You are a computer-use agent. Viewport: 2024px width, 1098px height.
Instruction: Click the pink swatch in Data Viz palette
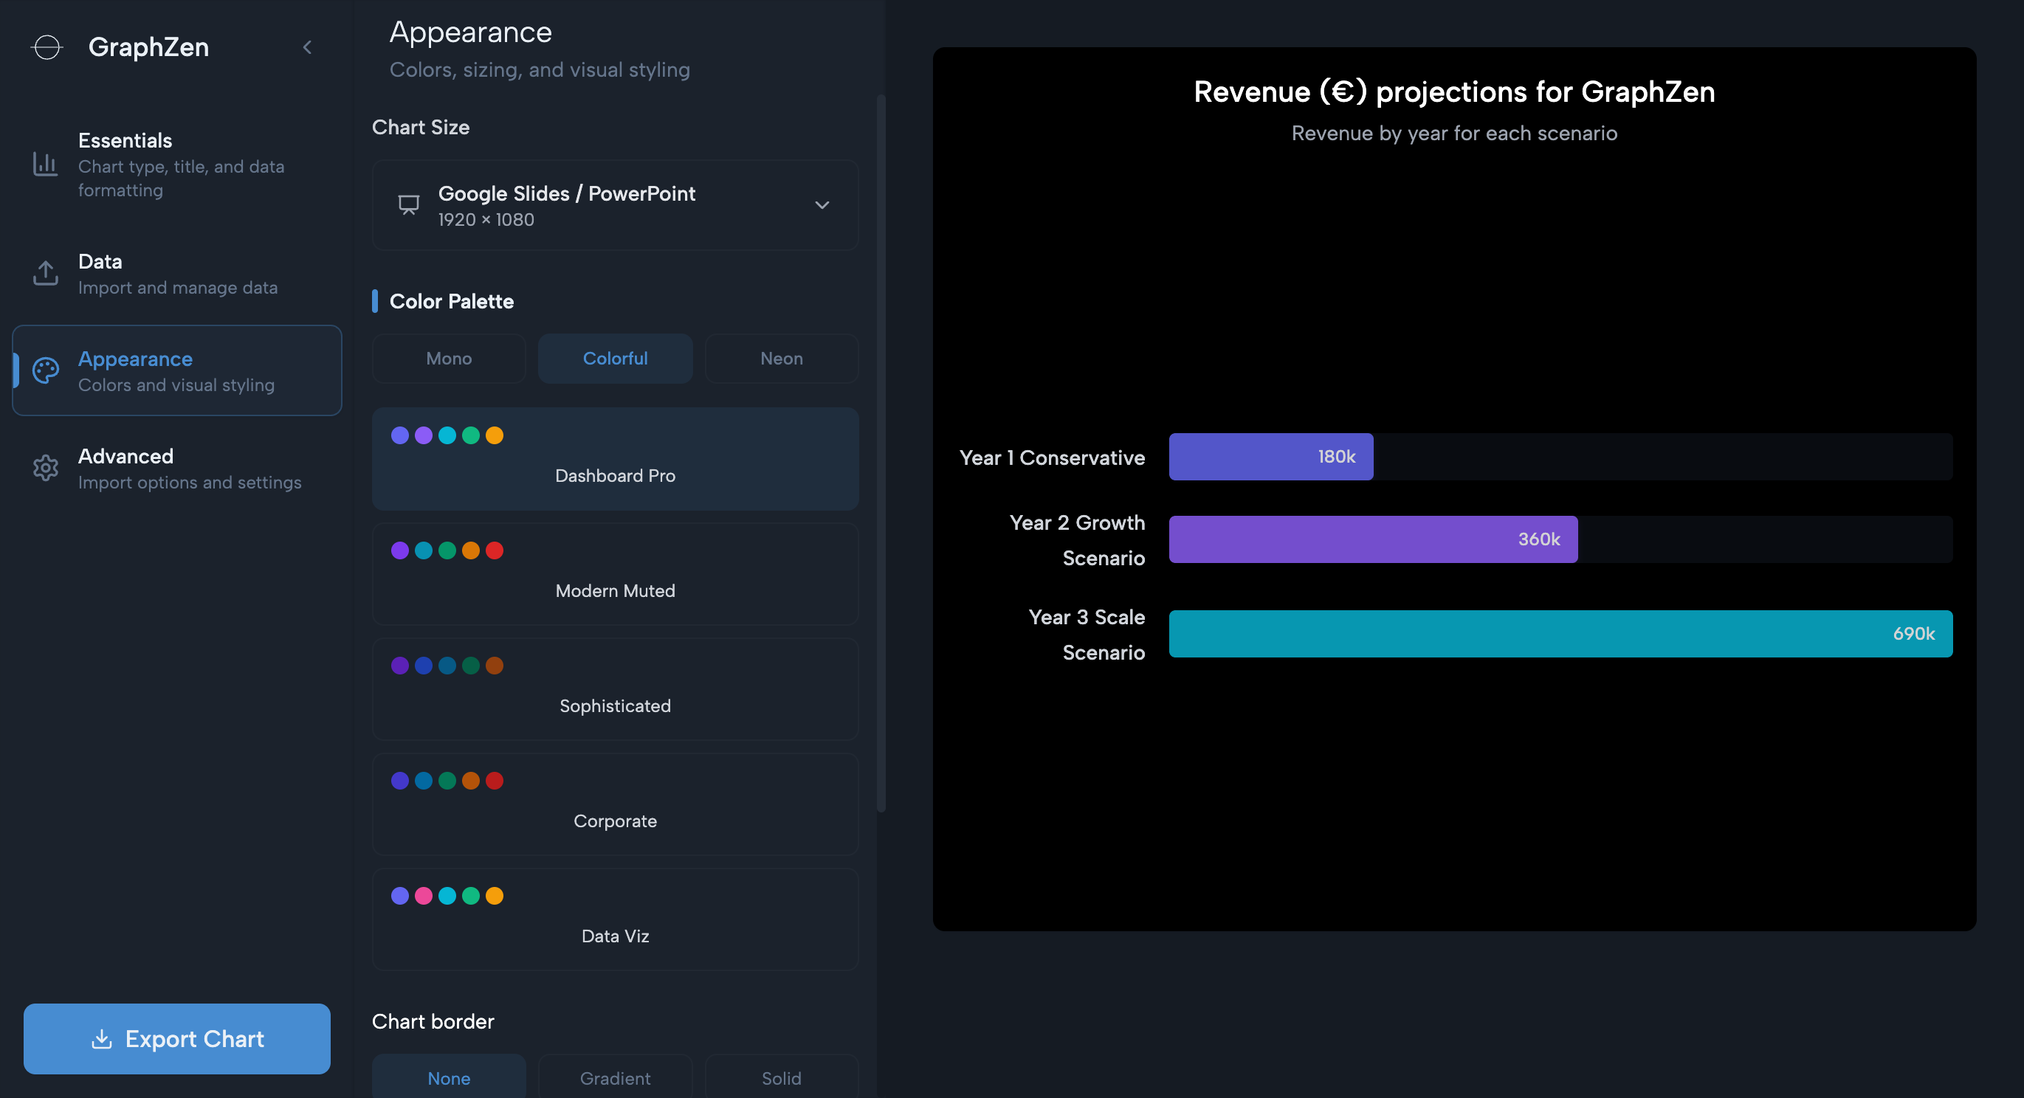424,895
